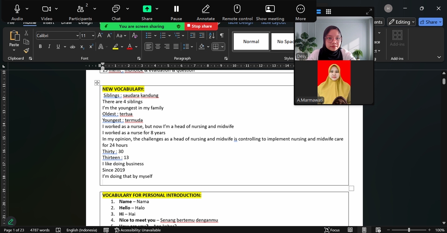Expand Share options arrow
447x233 pixels.
157,9
